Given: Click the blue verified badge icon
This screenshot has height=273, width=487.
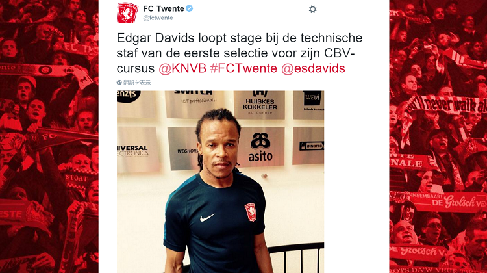Looking at the screenshot, I should [190, 8].
